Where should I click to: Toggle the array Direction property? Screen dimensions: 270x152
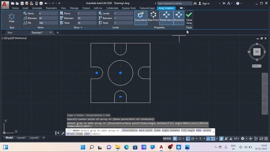coord(179,18)
